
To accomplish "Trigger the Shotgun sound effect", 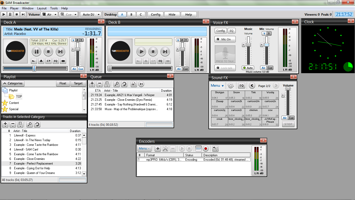I will pos(220,95).
